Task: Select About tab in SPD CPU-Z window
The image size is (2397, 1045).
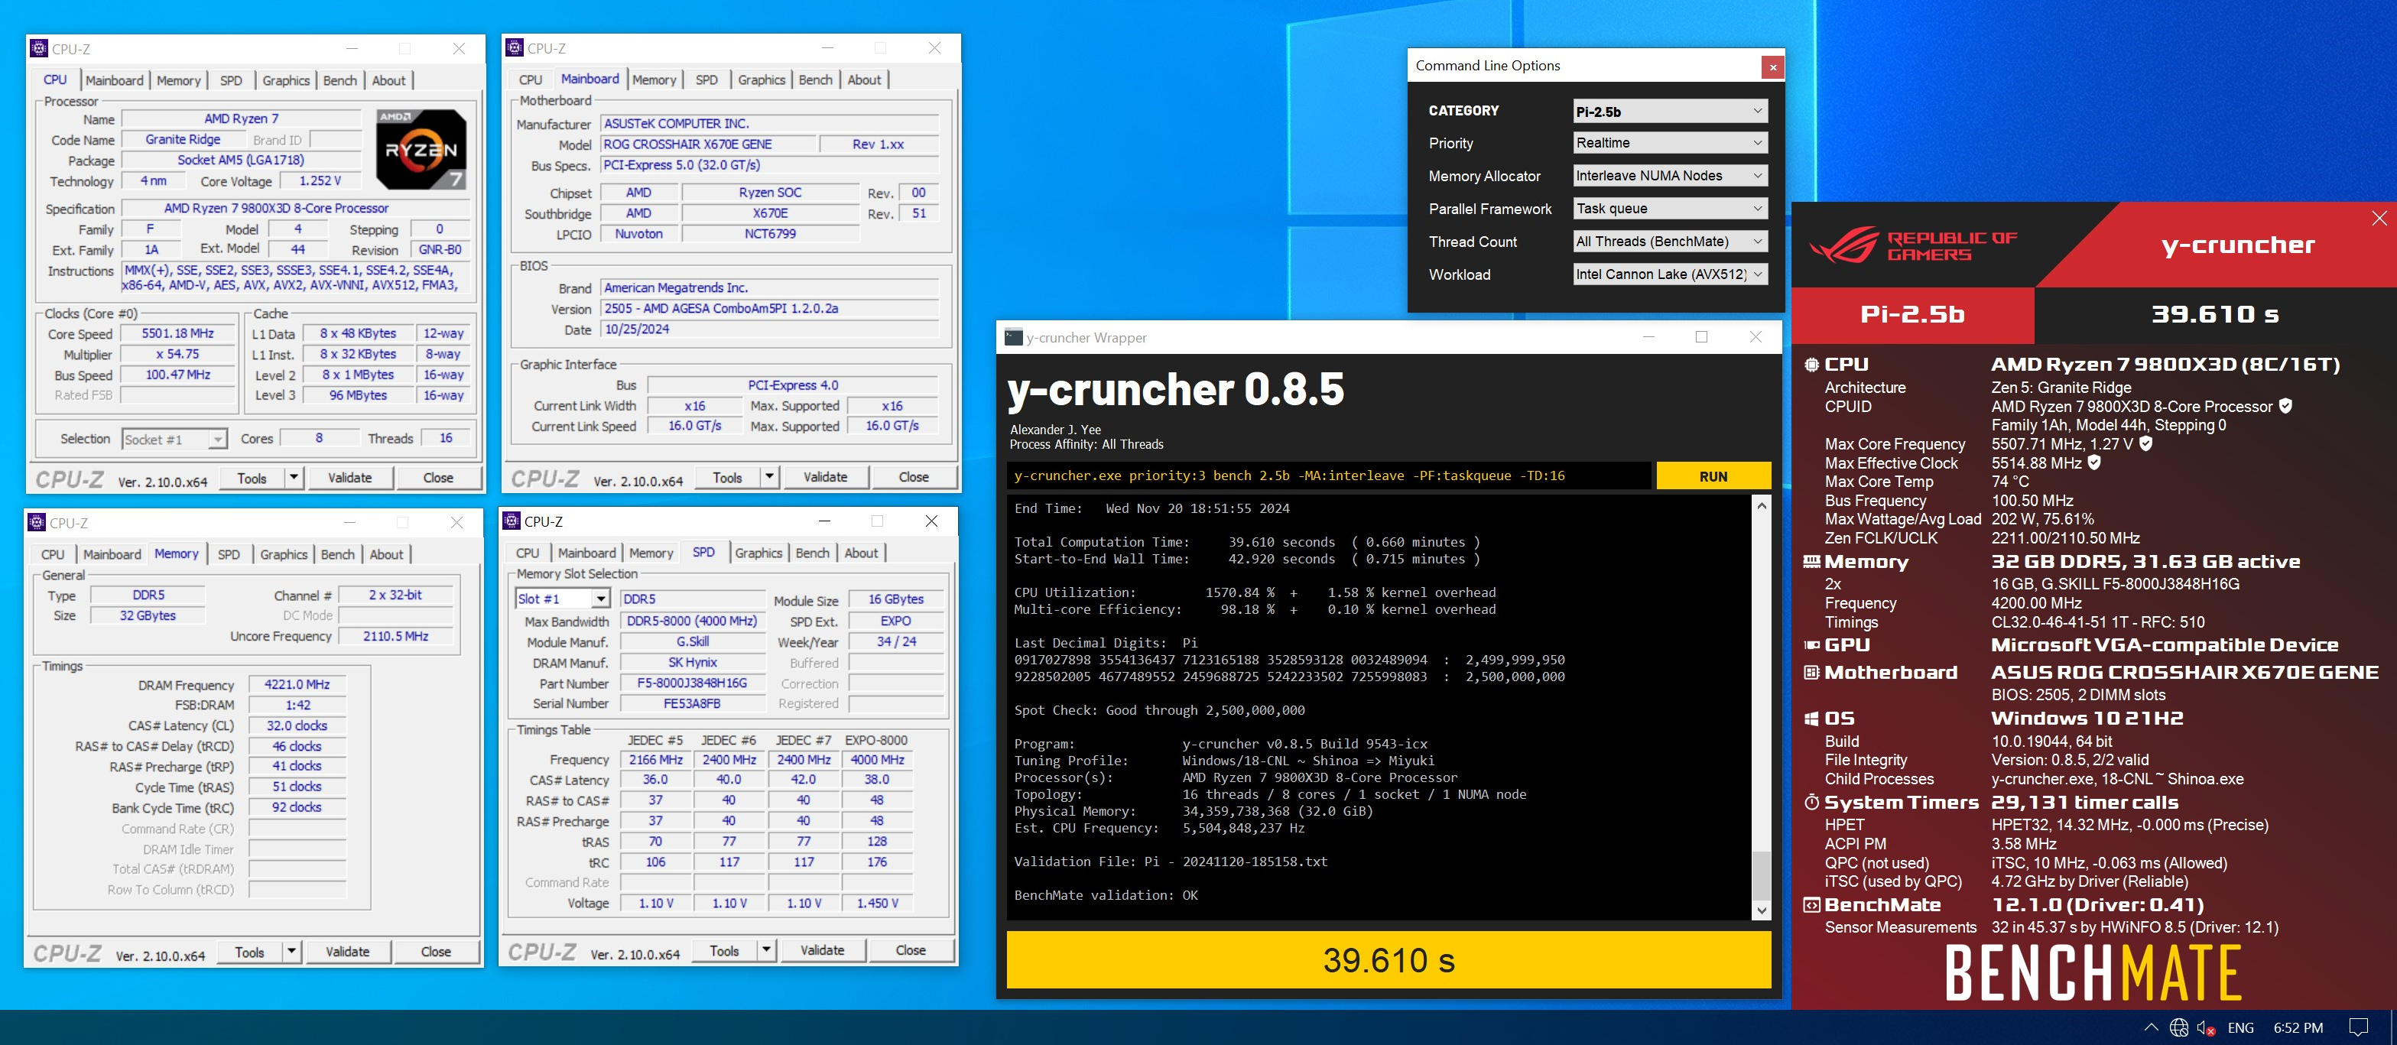Action: pos(861,553)
